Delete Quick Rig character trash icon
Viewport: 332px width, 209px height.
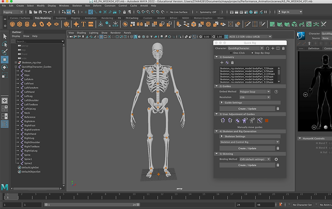(283, 48)
